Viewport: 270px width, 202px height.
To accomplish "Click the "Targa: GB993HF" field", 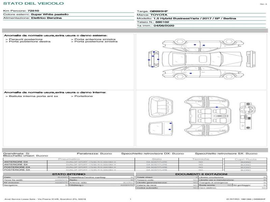I will (x=153, y=11).
